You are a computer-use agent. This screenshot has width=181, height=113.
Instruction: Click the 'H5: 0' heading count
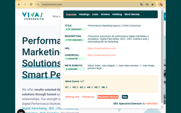point(97,87)
